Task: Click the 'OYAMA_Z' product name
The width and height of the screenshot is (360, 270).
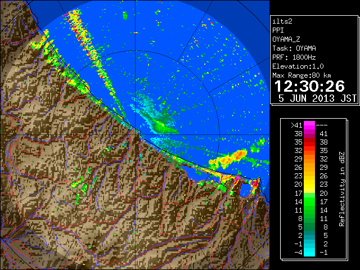Action: (286, 39)
